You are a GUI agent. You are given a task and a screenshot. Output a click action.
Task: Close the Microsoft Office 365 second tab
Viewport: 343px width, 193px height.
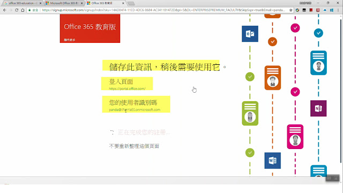[x=82, y=3]
